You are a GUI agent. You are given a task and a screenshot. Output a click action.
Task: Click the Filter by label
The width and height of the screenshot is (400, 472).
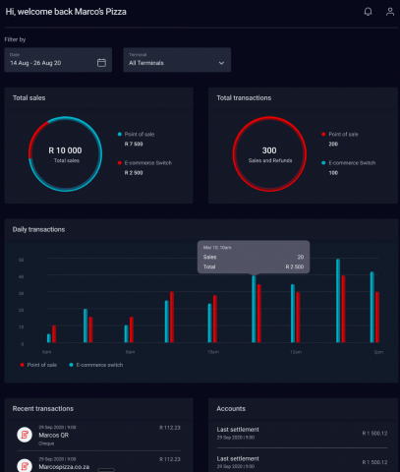pyautogui.click(x=15, y=39)
